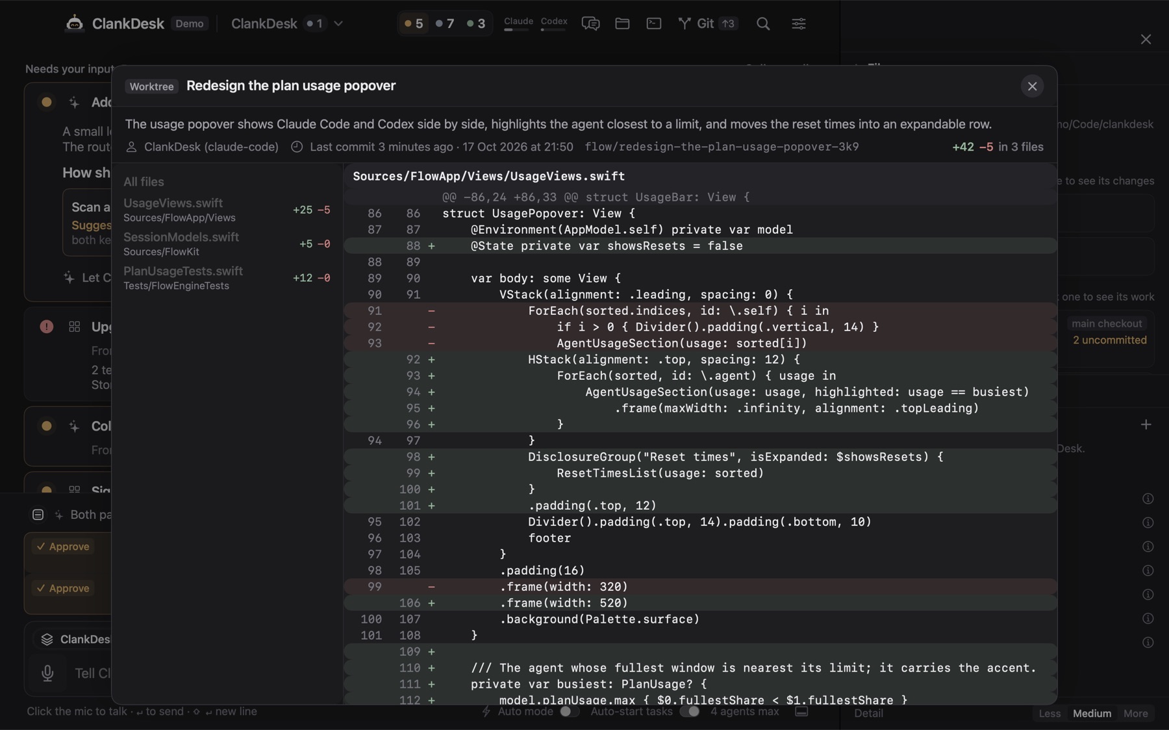Click the Git branch button
1169x730 pixels.
[x=696, y=23]
